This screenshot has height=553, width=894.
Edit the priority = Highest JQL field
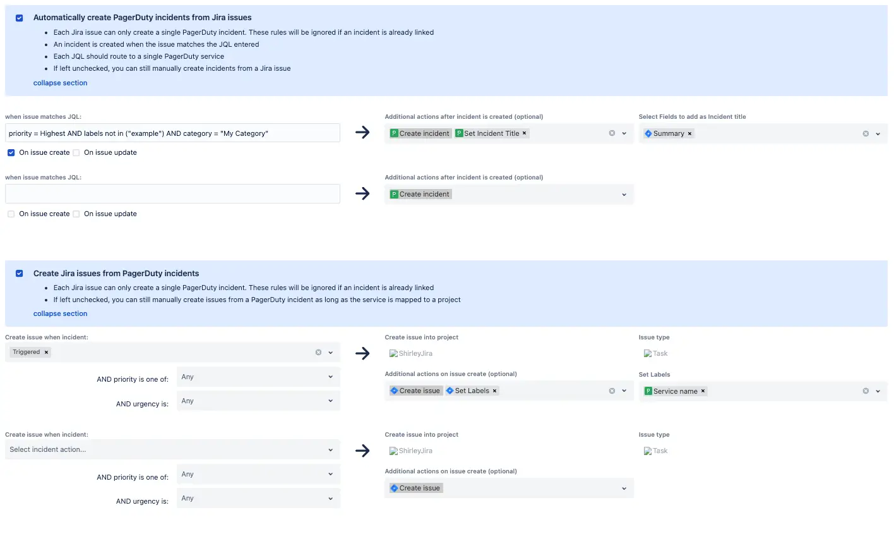click(x=172, y=133)
